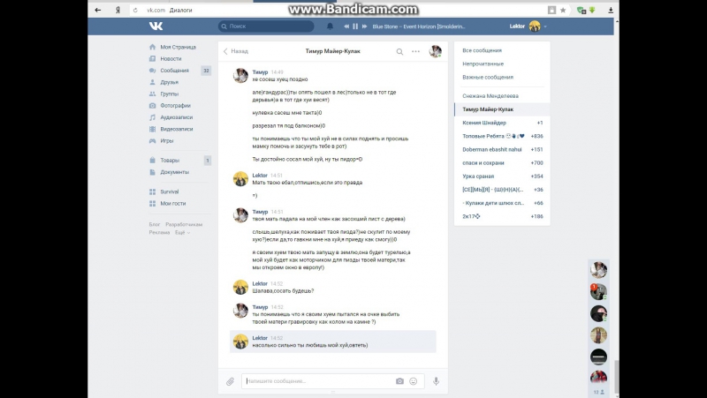Open 2к17 chat
707x398 pixels.
[x=502, y=216]
